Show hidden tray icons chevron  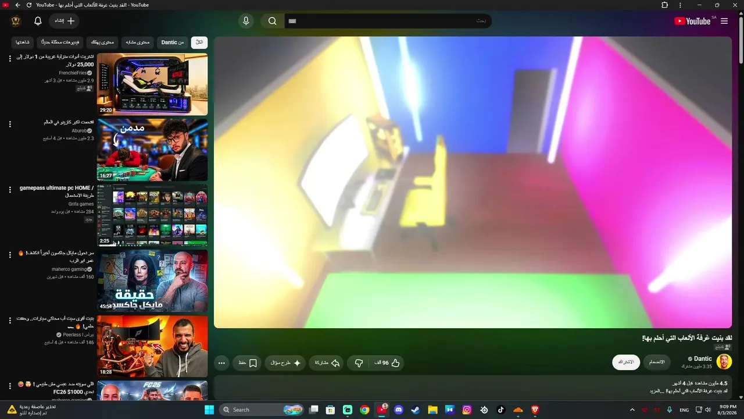tap(632, 410)
